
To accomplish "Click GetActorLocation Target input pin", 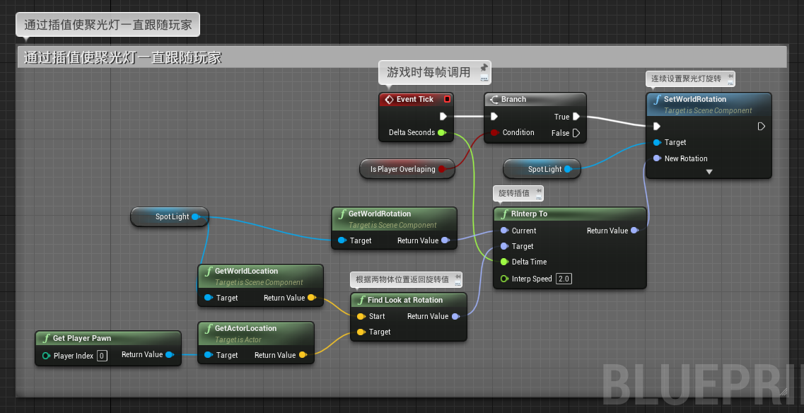I will tap(208, 355).
